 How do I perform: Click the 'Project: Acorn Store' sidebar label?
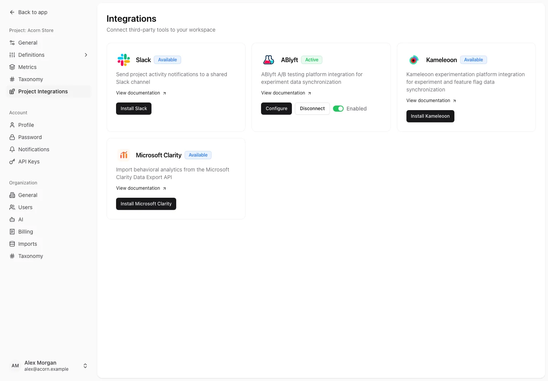[31, 30]
